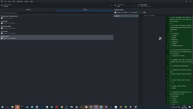
Task: Click the added-file status icon beside .gitignore
Action: point(137,16)
